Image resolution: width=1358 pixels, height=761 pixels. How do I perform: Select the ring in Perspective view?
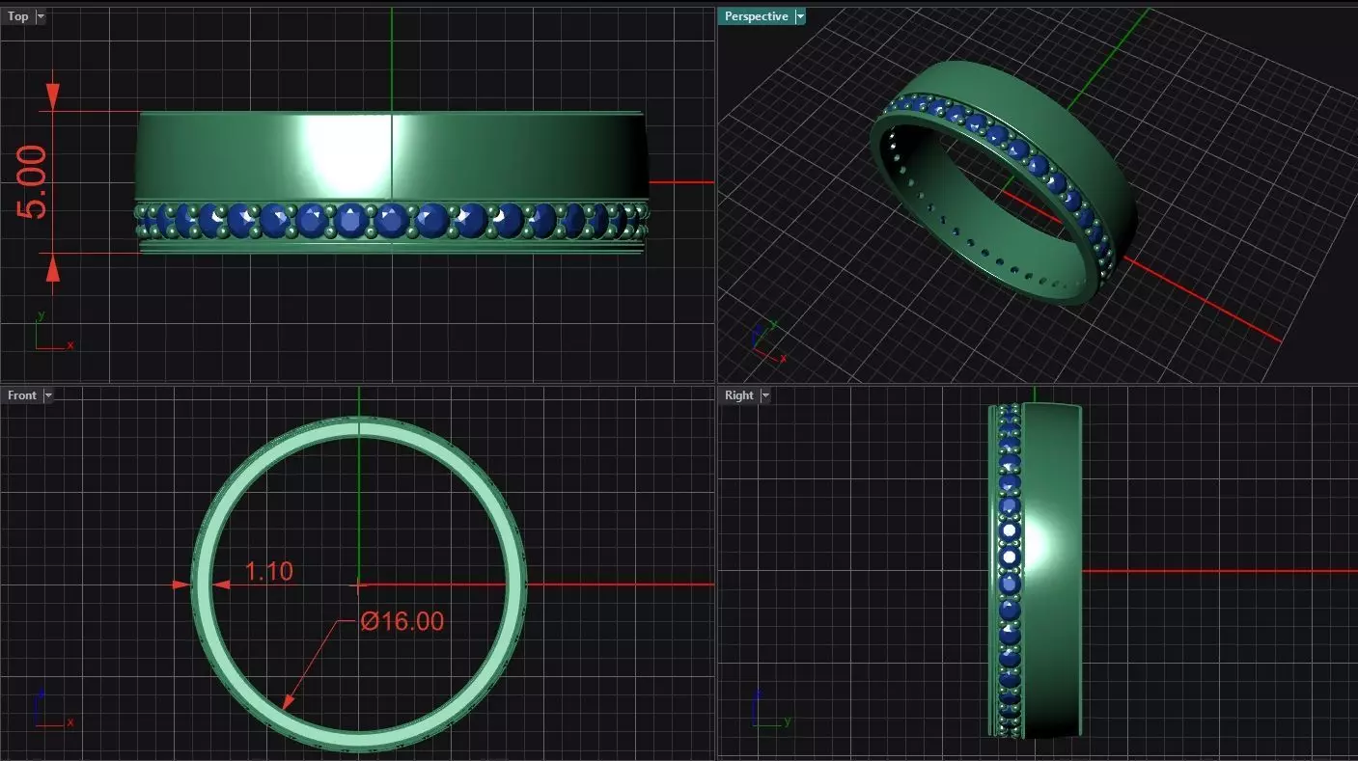[1004, 183]
